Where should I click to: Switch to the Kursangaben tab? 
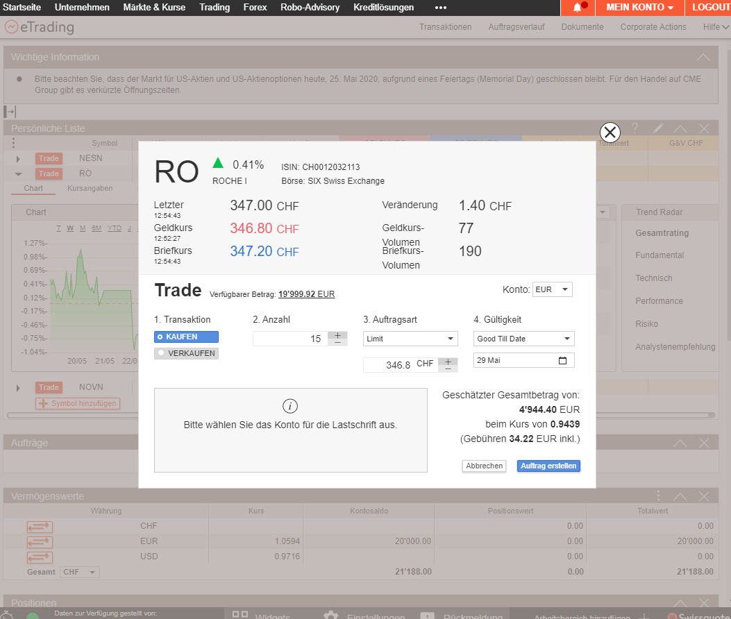[x=90, y=188]
